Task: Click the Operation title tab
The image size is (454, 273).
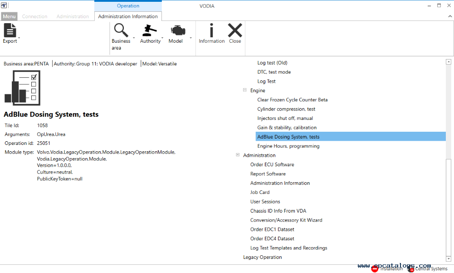Action: (x=128, y=6)
